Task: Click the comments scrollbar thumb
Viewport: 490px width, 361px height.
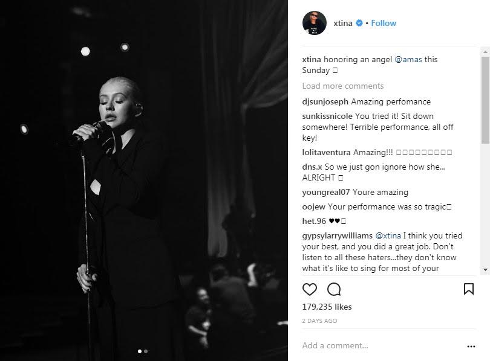Action: click(x=485, y=100)
